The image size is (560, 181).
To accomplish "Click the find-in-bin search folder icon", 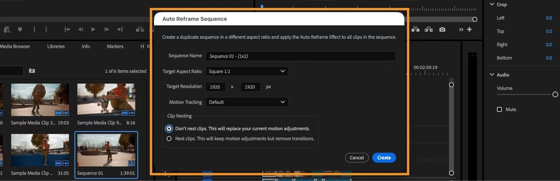I will pos(32,71).
